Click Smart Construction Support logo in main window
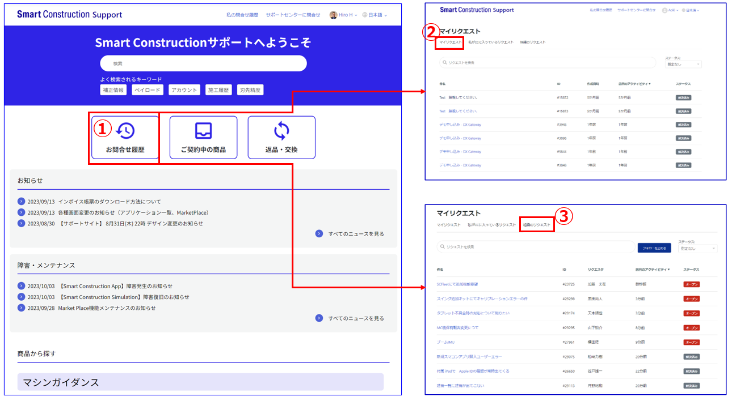 69,15
